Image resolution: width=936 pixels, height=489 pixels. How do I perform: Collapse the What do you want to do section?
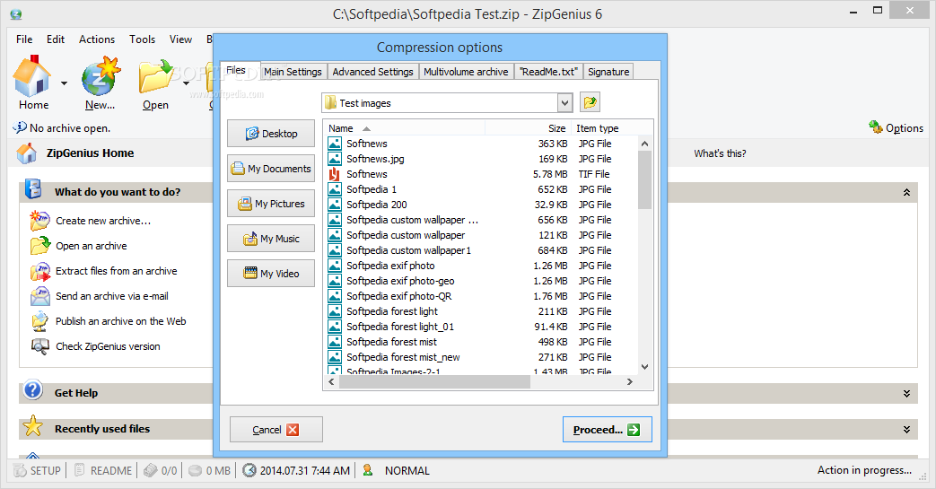(x=906, y=192)
